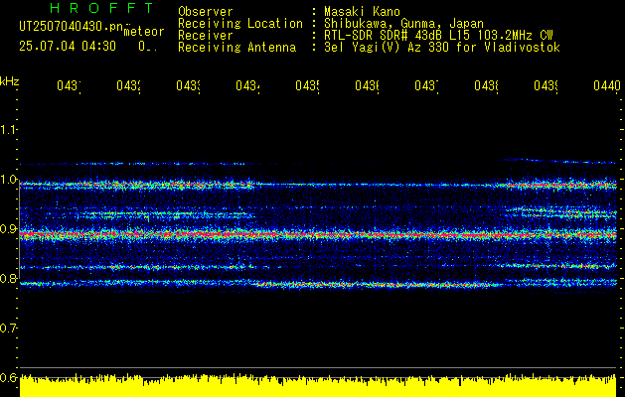Click the 0434 time marker
Screen dimensions: 625x397
248,85
